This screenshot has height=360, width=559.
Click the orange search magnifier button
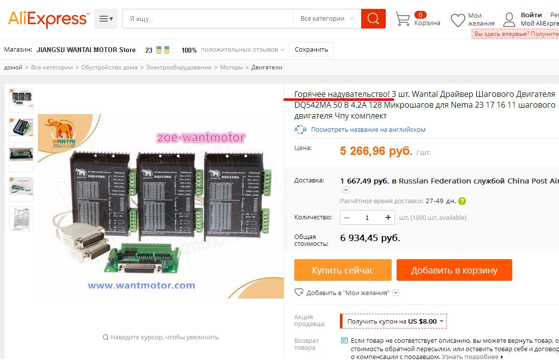[373, 19]
